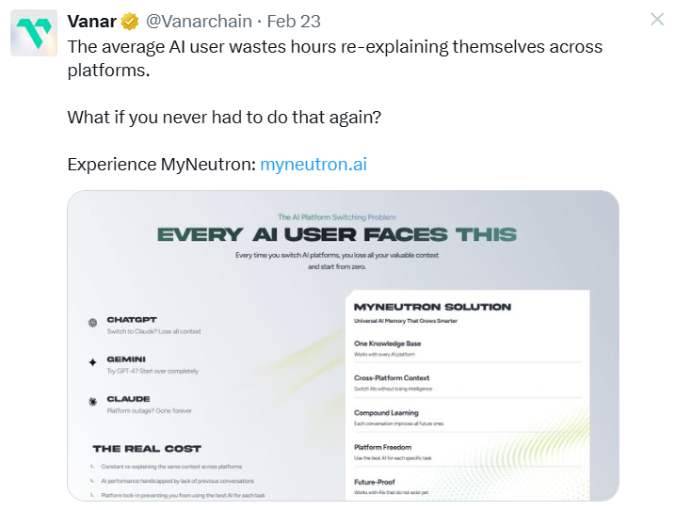Click the 'The AI Platform Switching Problem' subtitle
The height and width of the screenshot is (510, 675).
pos(336,216)
